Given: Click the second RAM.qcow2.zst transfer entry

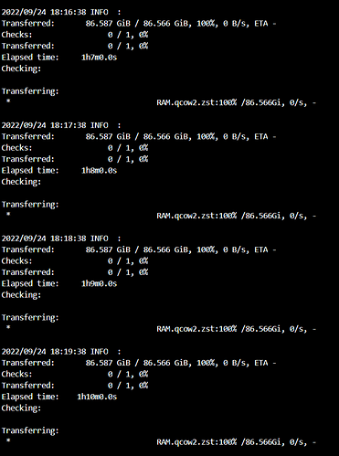Looking at the screenshot, I should (237, 216).
